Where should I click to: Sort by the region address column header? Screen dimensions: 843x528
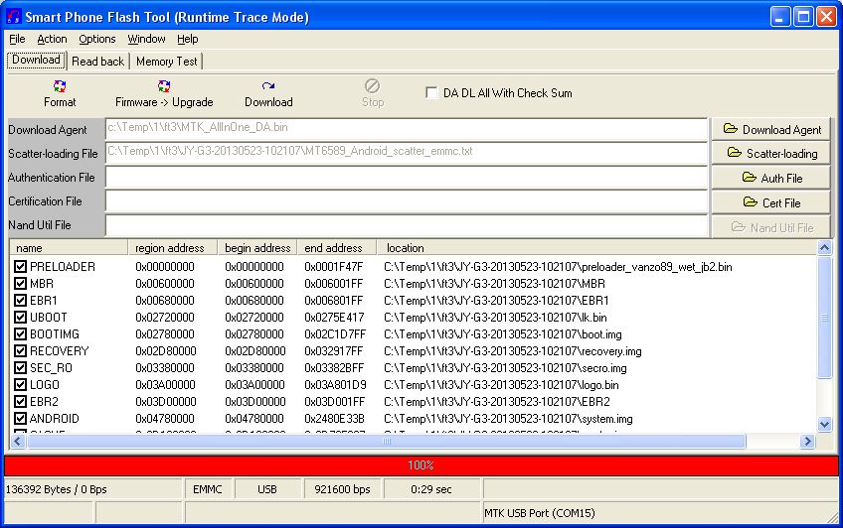pos(173,248)
